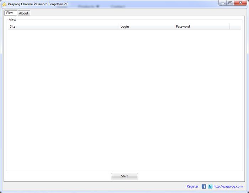Maximize the Pasprog window
Viewport: 249px width, 193px height.
(230, 3)
